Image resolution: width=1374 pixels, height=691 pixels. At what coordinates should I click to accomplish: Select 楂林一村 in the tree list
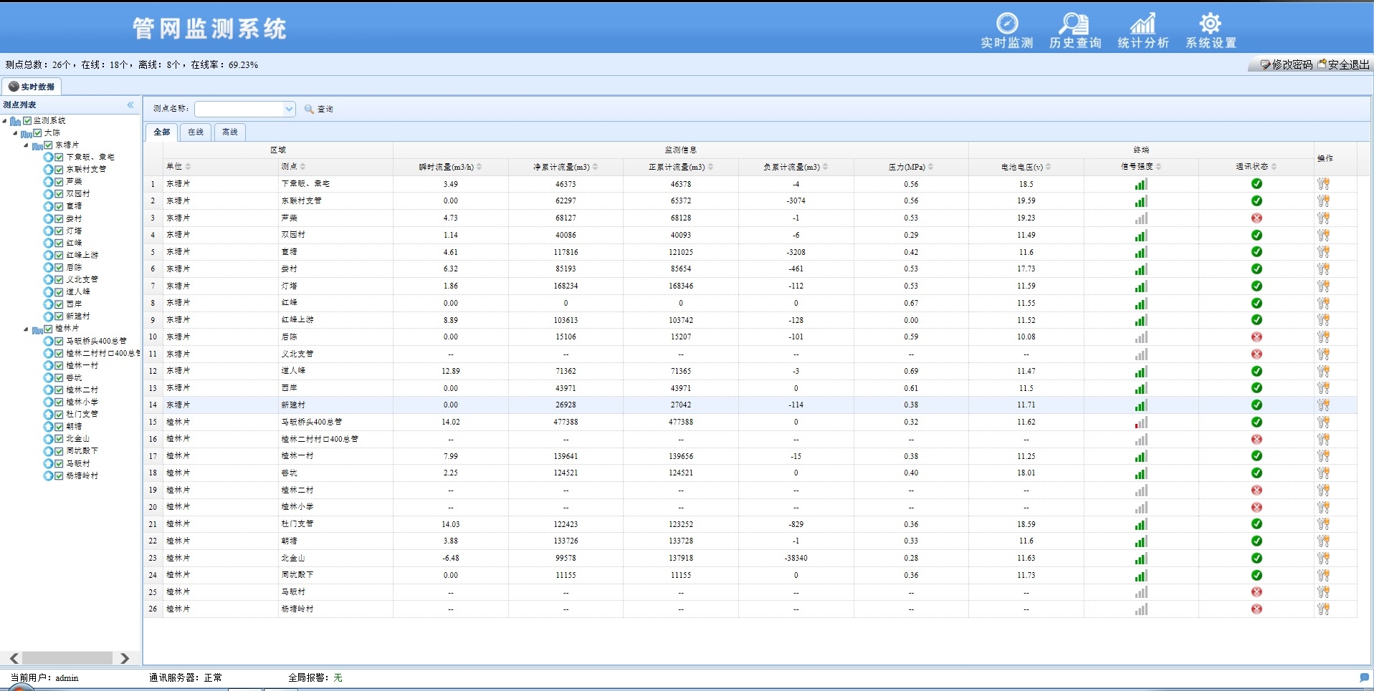click(x=82, y=366)
